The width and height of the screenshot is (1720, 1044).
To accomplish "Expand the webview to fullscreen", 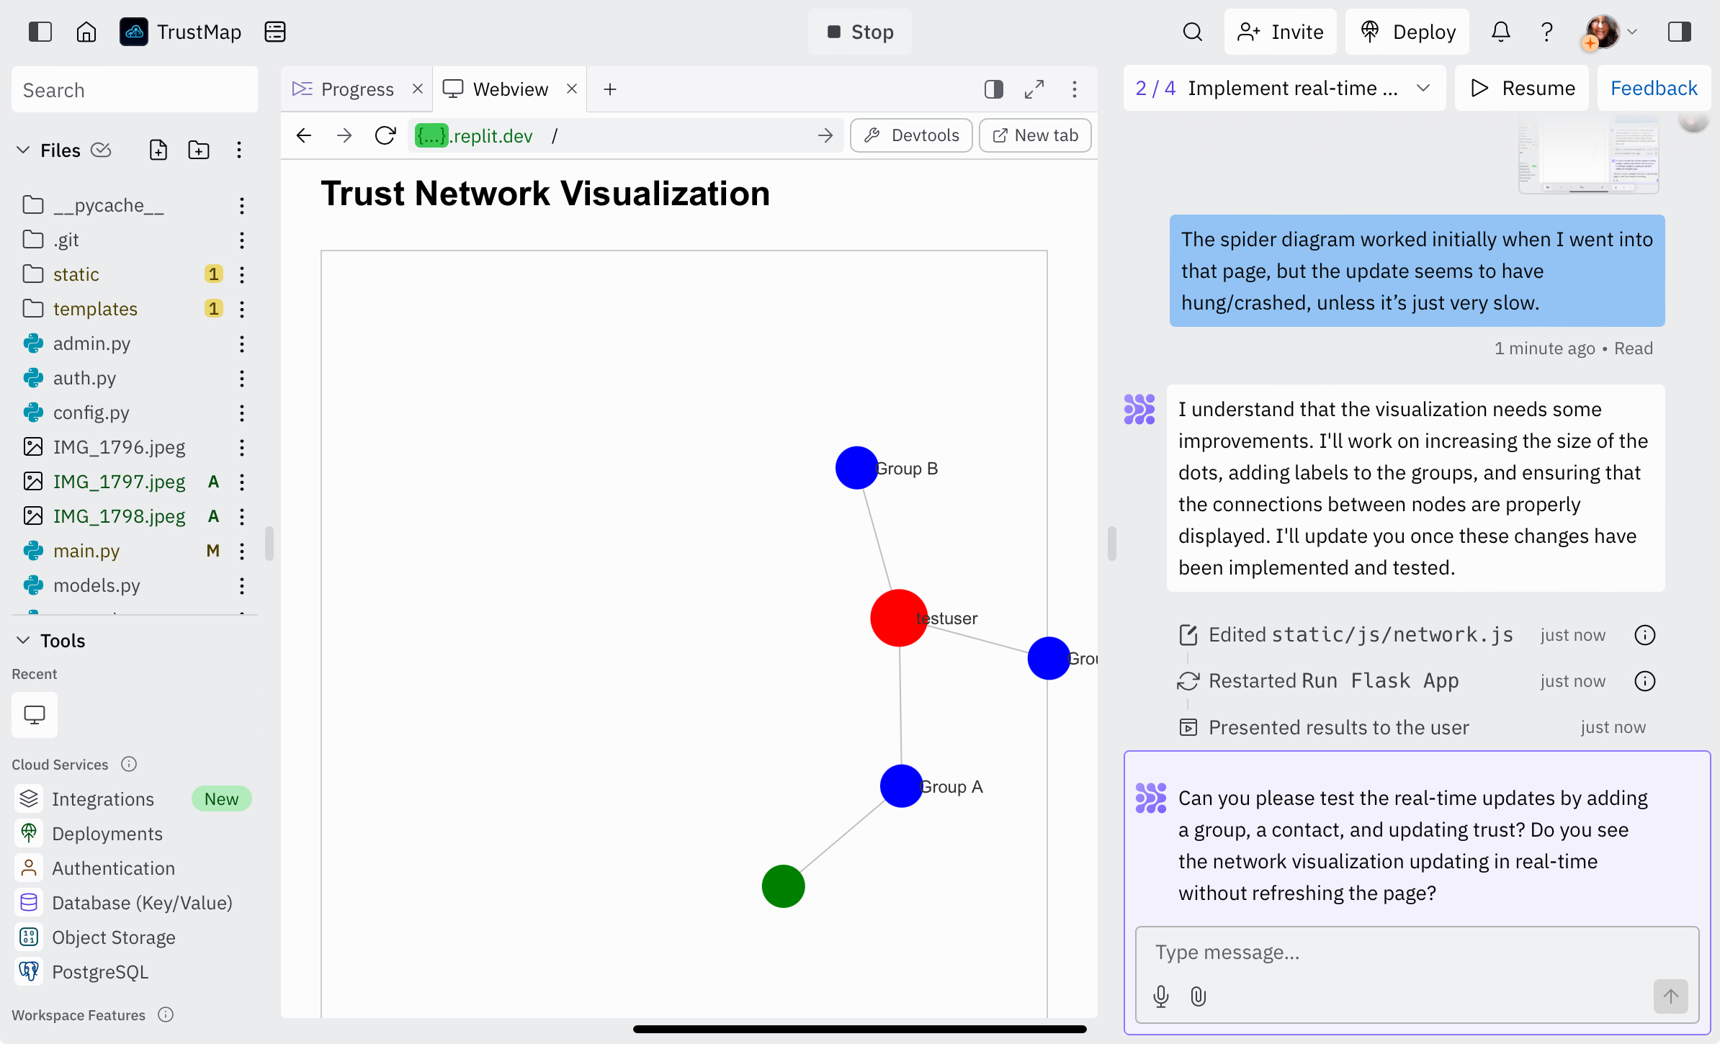I will 1034,89.
